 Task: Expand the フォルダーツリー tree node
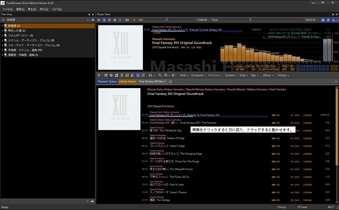click(x=2, y=36)
